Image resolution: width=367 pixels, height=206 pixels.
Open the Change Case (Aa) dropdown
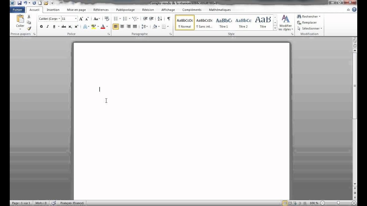click(x=97, y=19)
